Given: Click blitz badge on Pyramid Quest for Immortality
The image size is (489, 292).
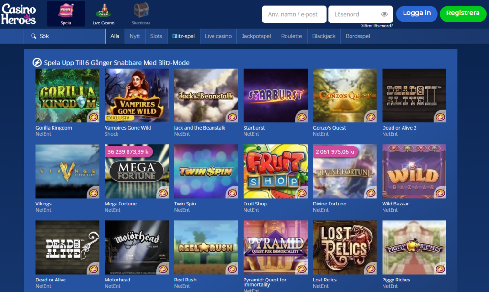Looking at the screenshot, I should tap(301, 269).
